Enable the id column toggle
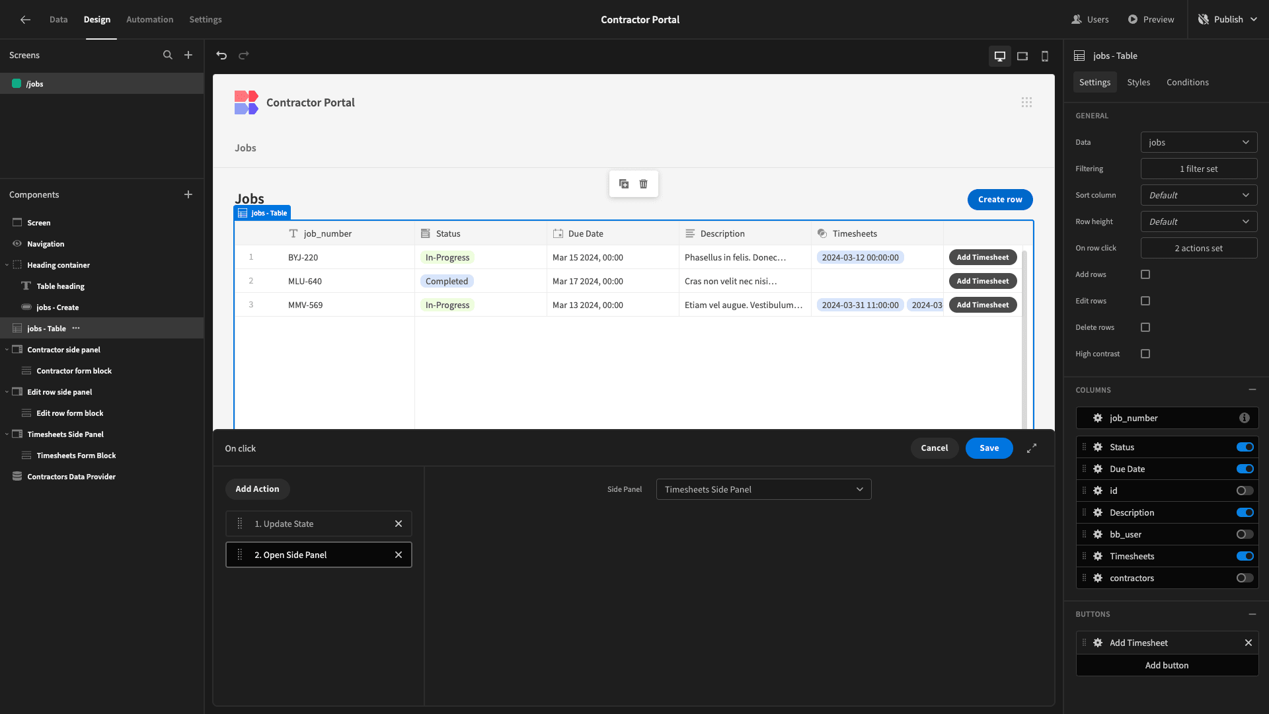 [x=1245, y=491]
